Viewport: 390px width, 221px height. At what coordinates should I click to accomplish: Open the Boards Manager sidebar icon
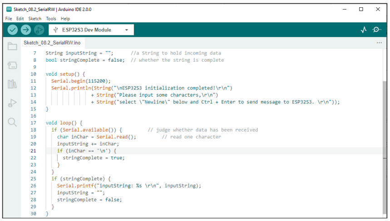coord(12,65)
